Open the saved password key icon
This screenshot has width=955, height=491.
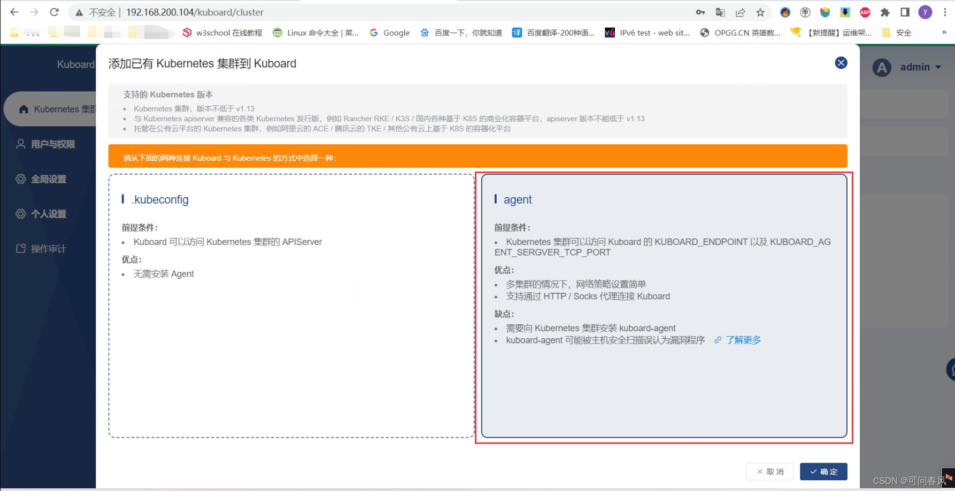(x=700, y=12)
